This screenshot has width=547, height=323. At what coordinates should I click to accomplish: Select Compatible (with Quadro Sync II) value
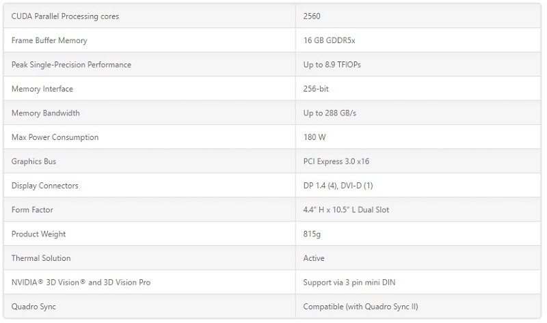click(x=361, y=307)
